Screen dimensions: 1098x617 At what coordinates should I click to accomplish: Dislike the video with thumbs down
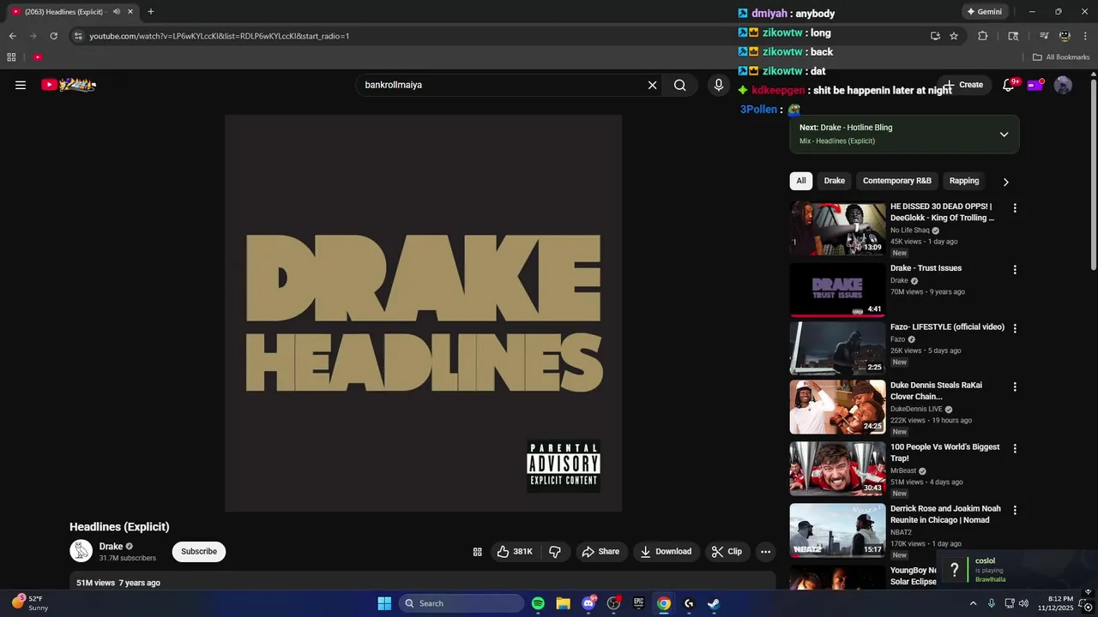point(555,552)
